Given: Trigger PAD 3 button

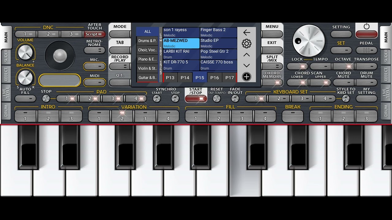Looking at the screenshot, I should coord(113,99).
